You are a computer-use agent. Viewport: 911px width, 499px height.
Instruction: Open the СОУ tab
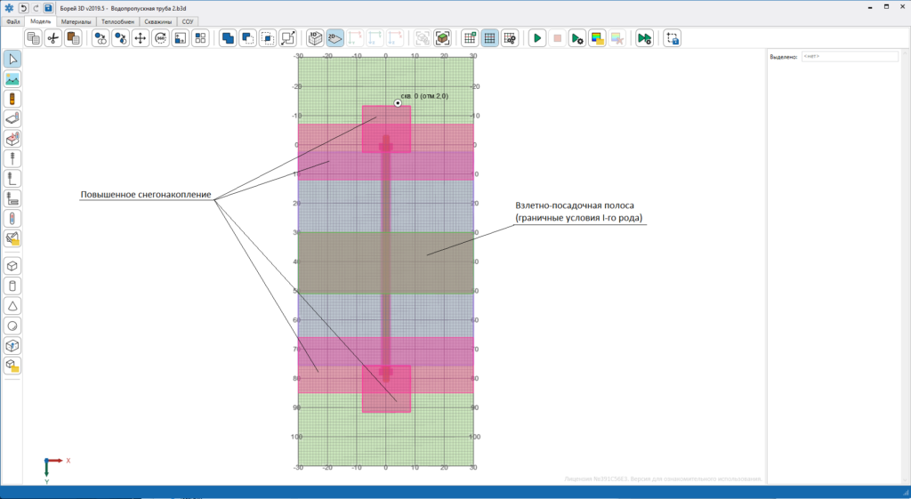[x=187, y=21]
